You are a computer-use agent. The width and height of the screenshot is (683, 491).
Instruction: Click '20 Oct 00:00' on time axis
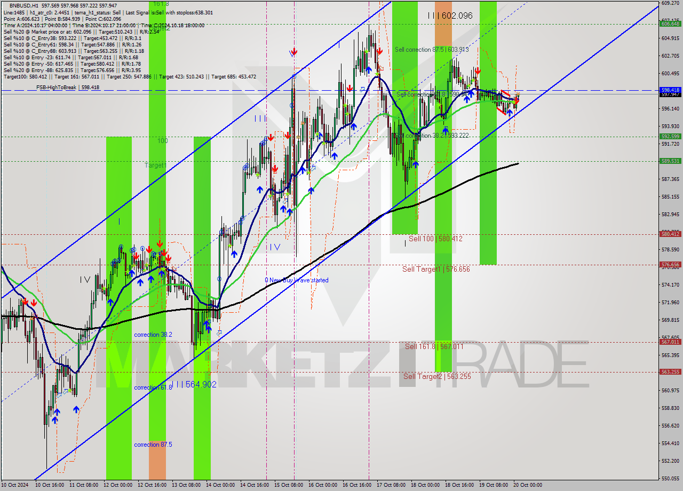tap(527, 485)
